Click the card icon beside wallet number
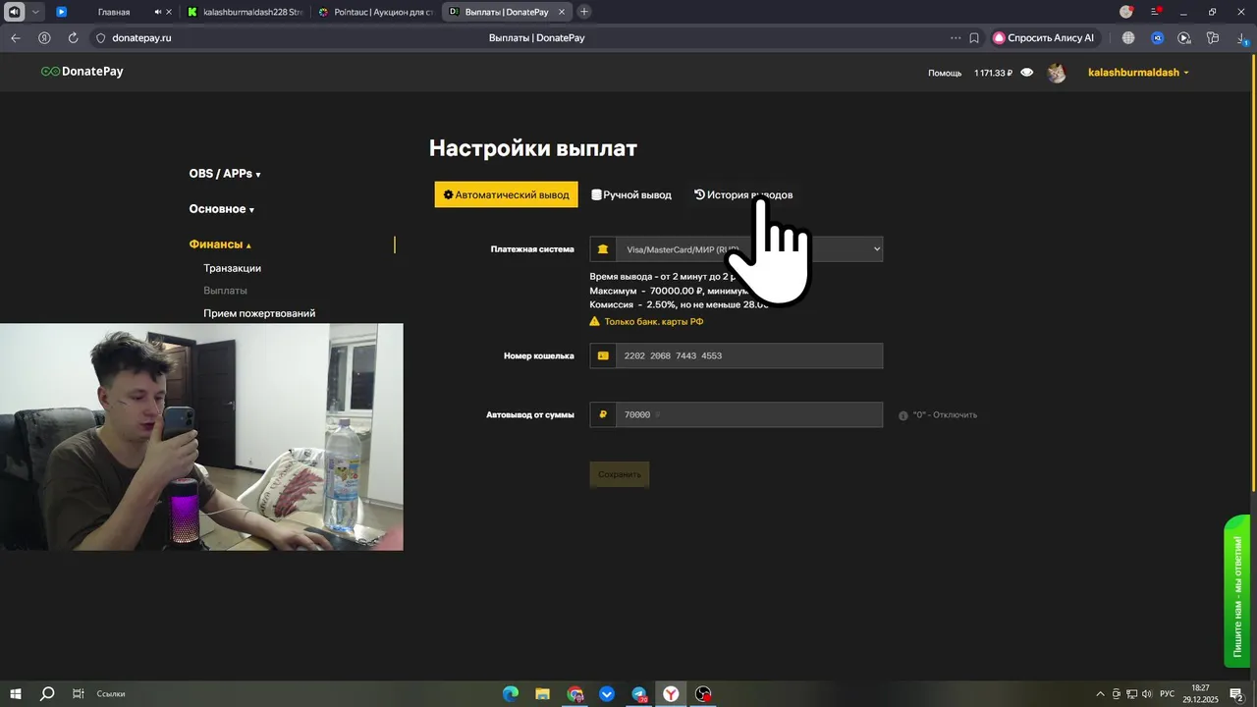This screenshot has height=707, width=1257. click(x=603, y=355)
